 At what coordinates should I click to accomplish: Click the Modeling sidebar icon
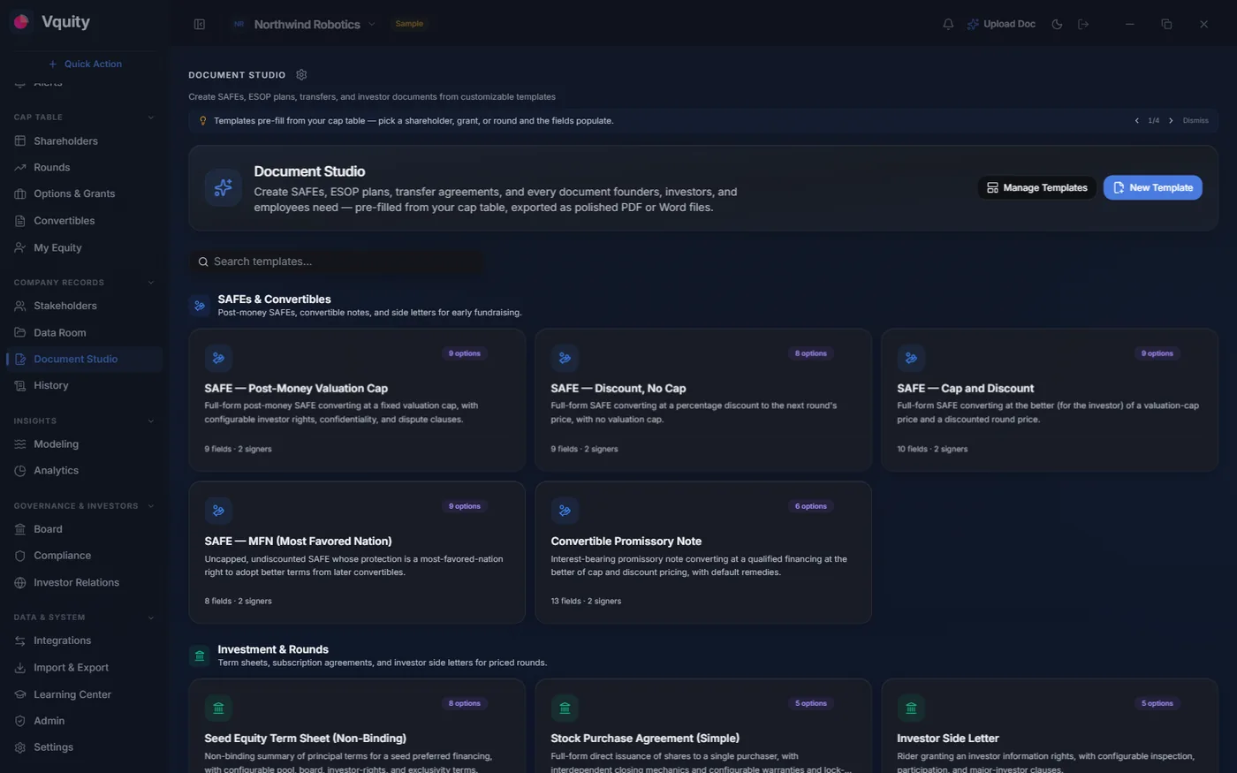20,444
